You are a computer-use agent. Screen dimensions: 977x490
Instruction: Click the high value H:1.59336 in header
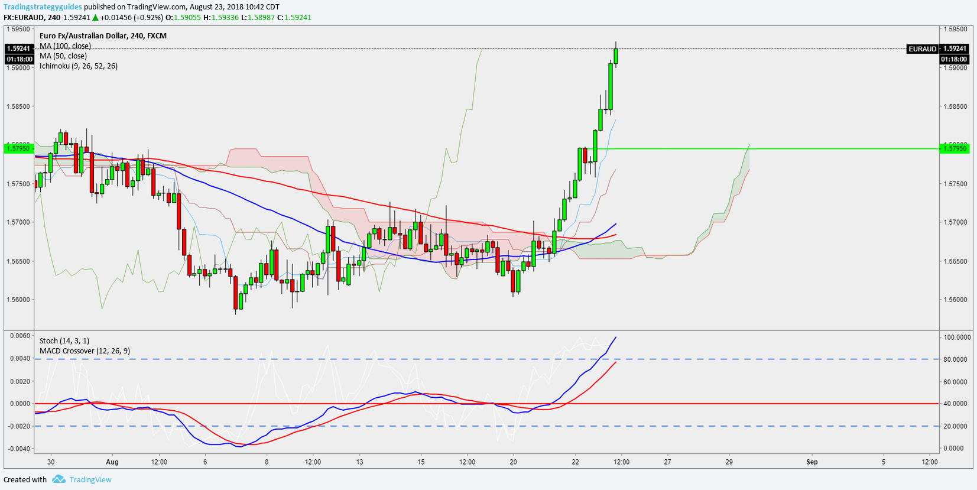[221, 18]
